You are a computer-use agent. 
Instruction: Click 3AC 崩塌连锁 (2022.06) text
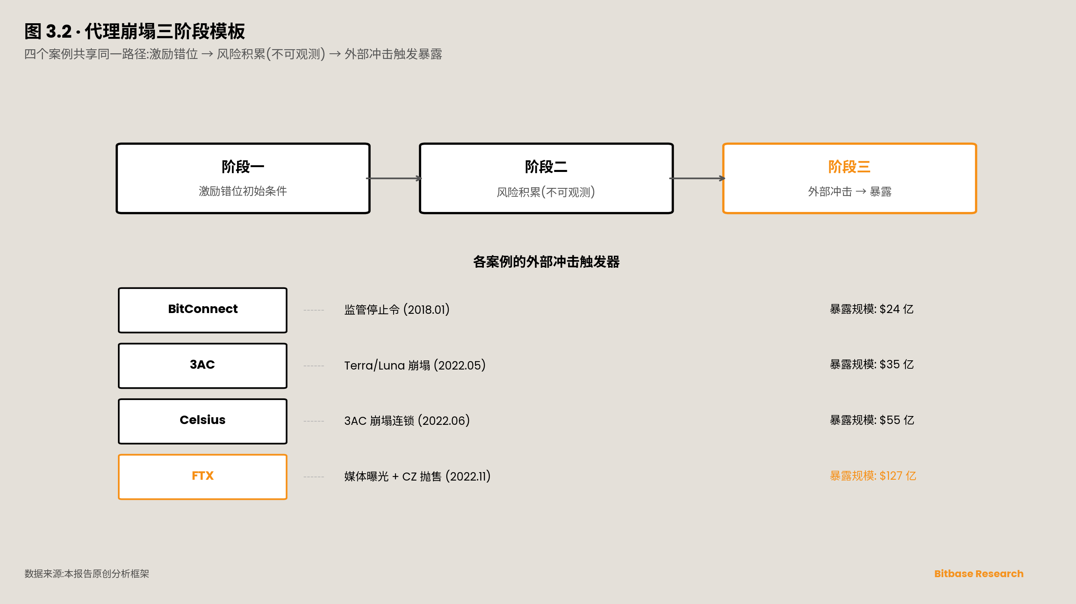[406, 420]
